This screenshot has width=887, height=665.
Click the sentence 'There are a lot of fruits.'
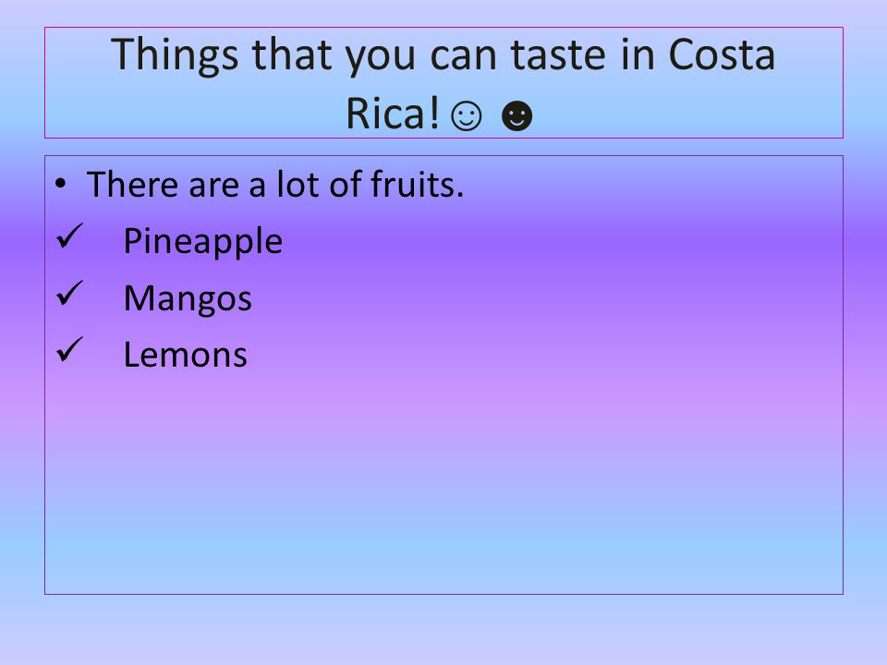point(275,185)
